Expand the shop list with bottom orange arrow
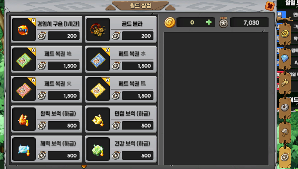Screen dimensions: 298x169 84,167
